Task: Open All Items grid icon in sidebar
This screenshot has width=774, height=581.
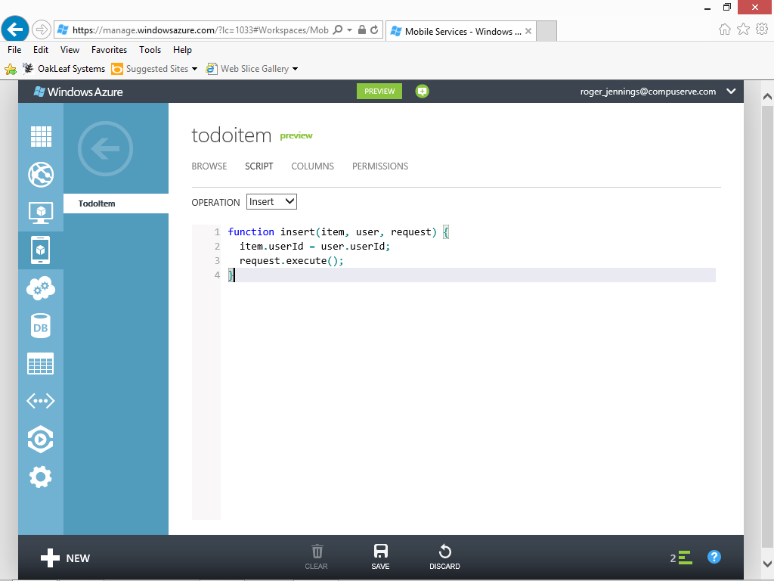Action: (41, 137)
